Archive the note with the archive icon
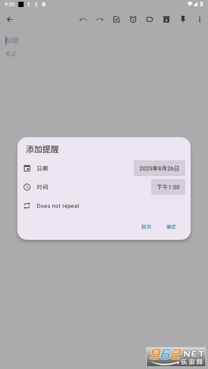 point(166,19)
